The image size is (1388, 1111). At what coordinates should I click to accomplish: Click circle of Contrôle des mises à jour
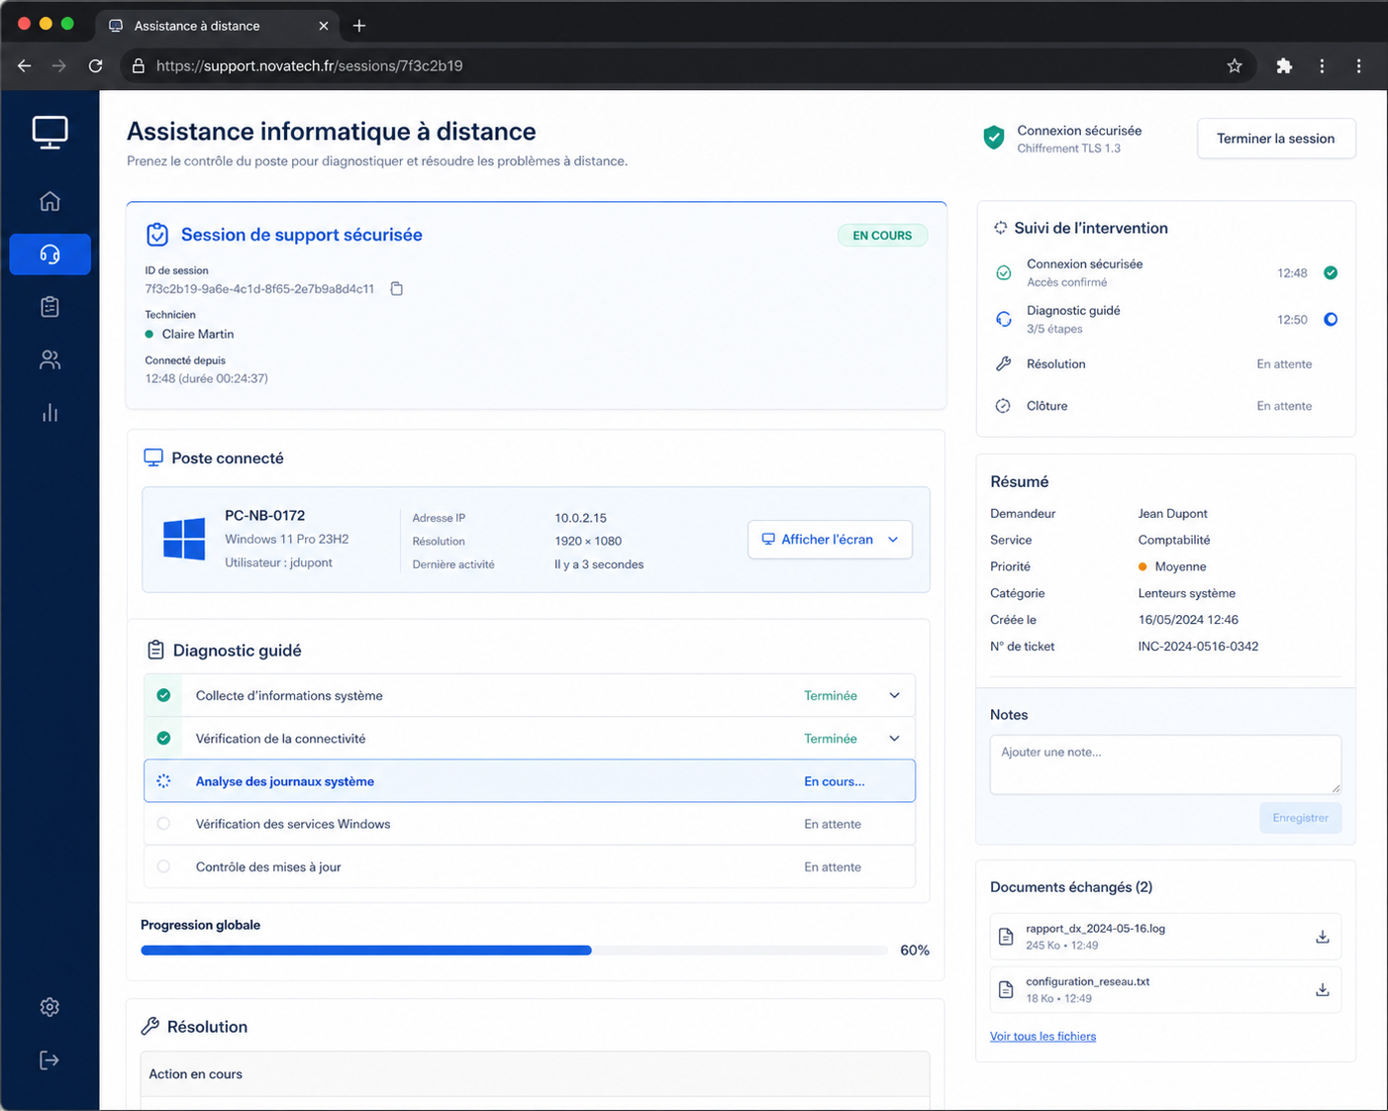pyautogui.click(x=163, y=866)
